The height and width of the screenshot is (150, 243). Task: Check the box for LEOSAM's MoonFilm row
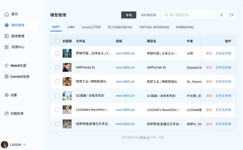(x=57, y=110)
